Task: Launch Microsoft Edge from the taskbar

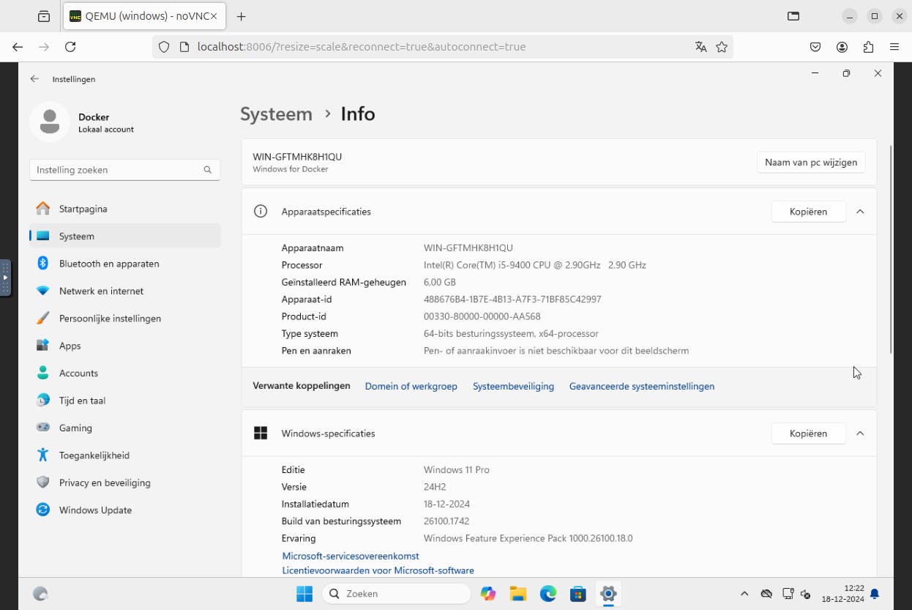Action: tap(548, 594)
